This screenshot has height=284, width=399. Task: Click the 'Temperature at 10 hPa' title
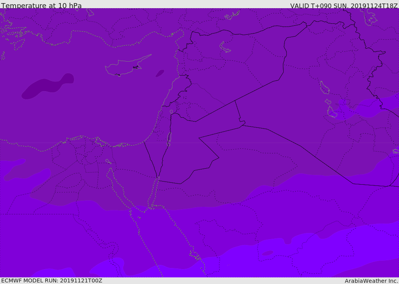coord(41,5)
